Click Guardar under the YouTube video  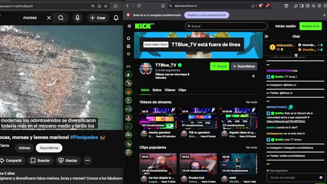pyautogui.click(x=40, y=160)
